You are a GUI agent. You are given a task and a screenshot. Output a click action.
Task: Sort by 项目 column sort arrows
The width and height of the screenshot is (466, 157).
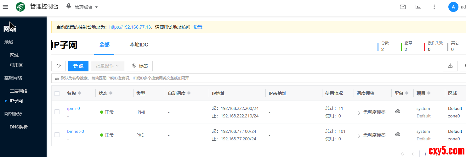coord(429,93)
